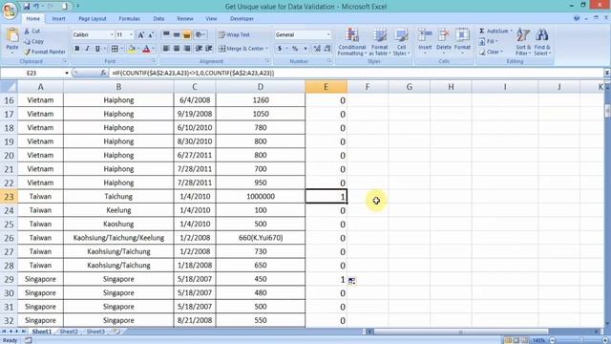Viewport: 611px width, 344px height.
Task: Open the General number format dropdown
Action: click(328, 34)
